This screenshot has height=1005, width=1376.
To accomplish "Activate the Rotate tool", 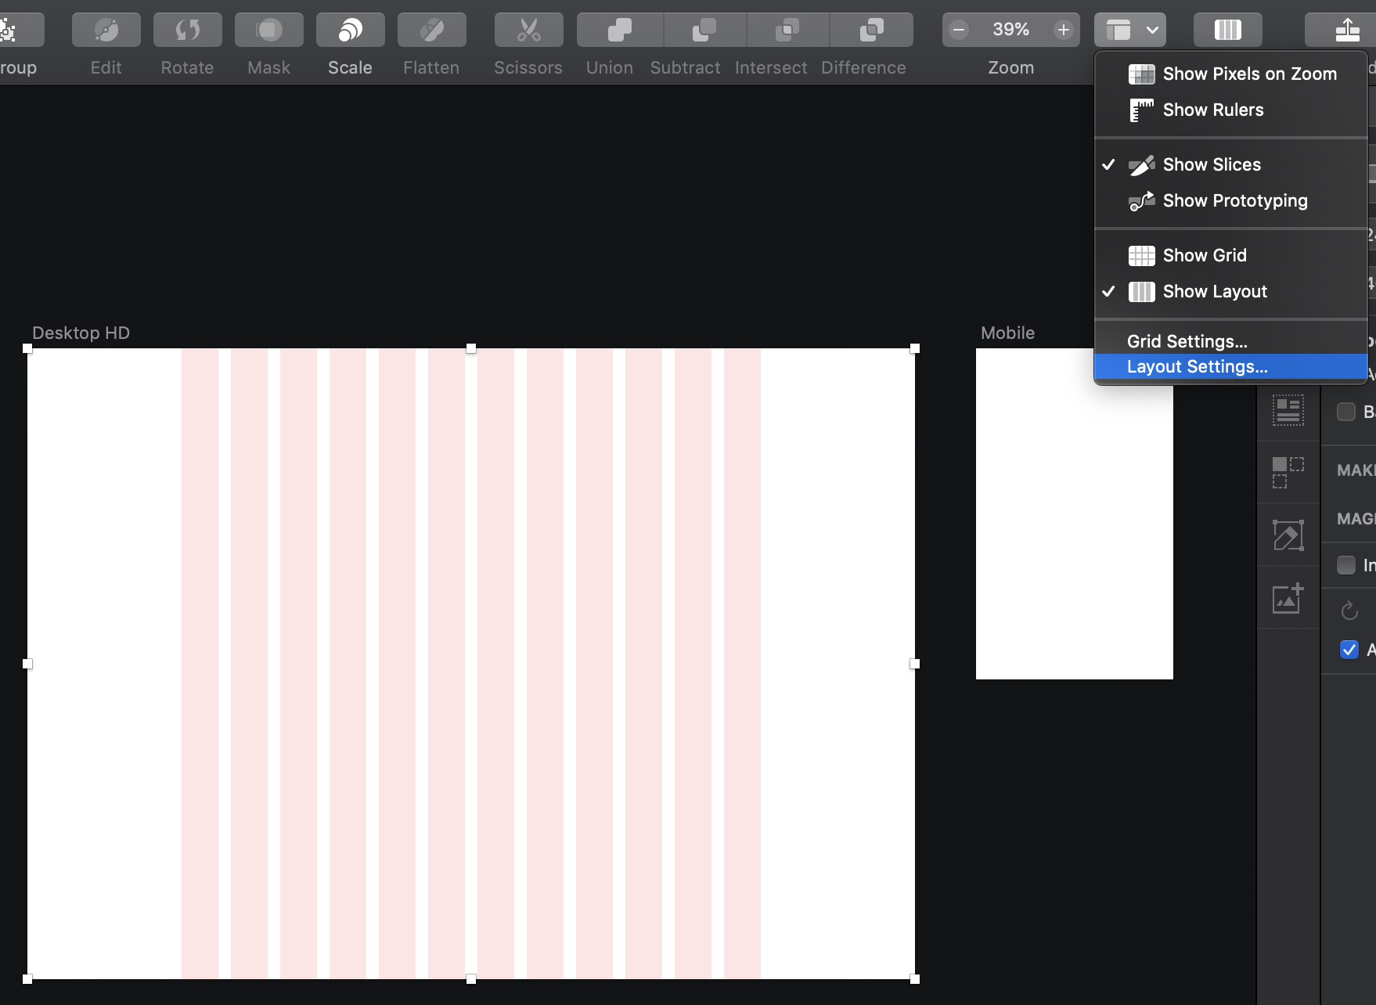I will 187,30.
